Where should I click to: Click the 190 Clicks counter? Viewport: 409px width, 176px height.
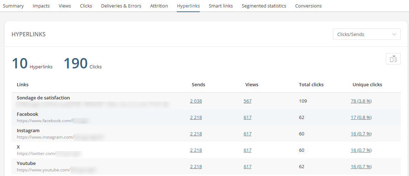tap(83, 64)
